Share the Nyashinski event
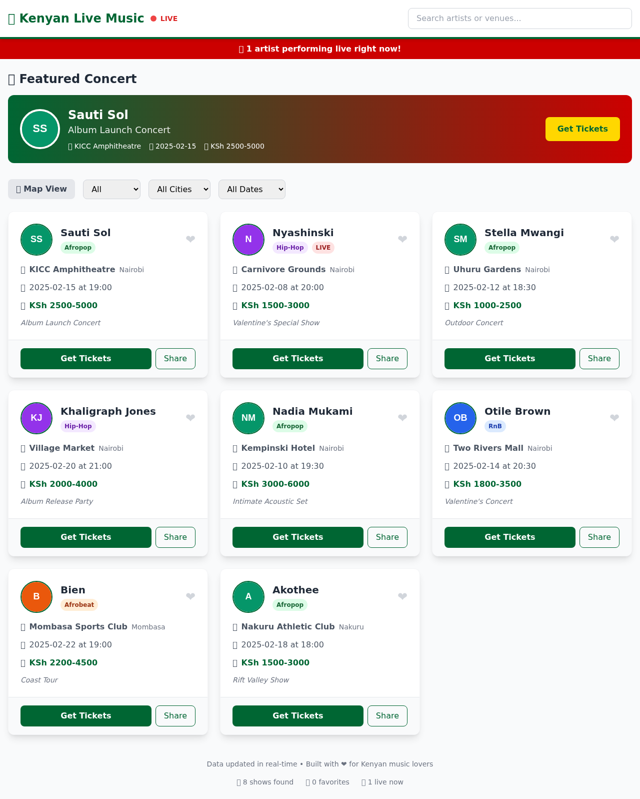 pos(387,359)
